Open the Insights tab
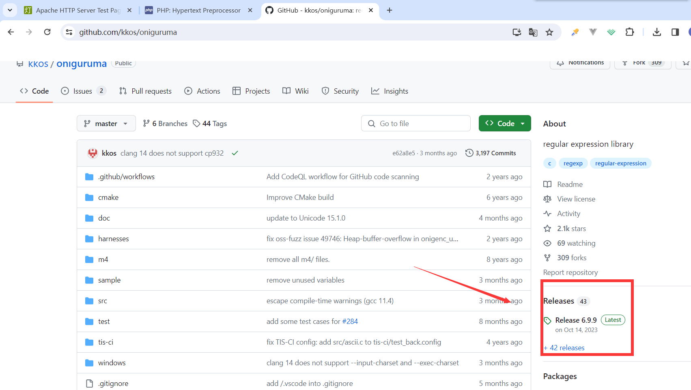Image resolution: width=691 pixels, height=390 pixels. click(x=390, y=91)
